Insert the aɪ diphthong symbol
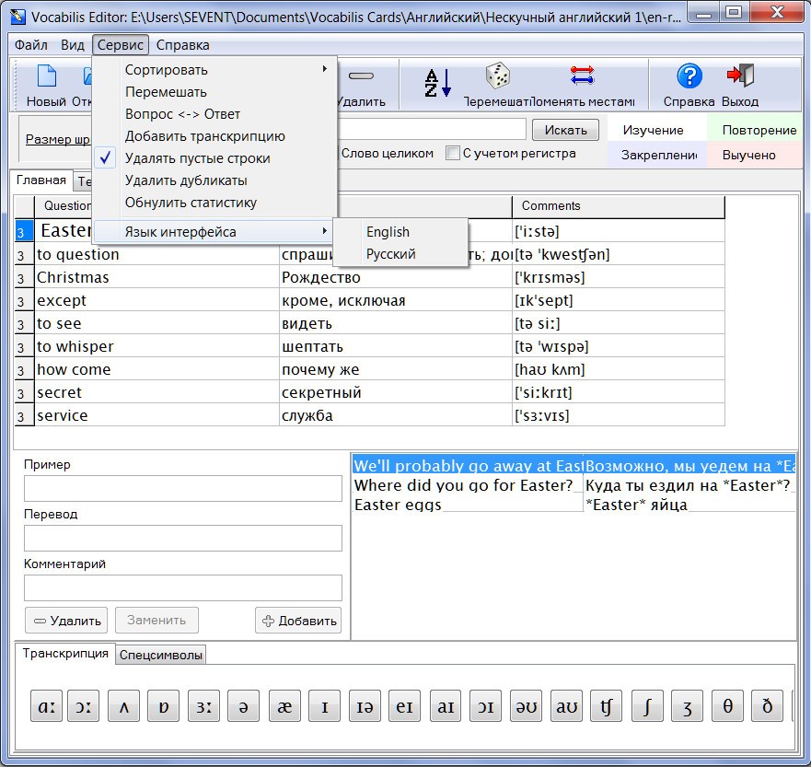The height and width of the screenshot is (767, 811). tap(446, 706)
